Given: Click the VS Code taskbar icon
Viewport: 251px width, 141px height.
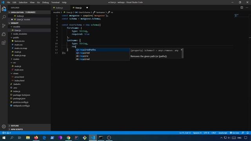Looking at the screenshot, I should 93,137.
